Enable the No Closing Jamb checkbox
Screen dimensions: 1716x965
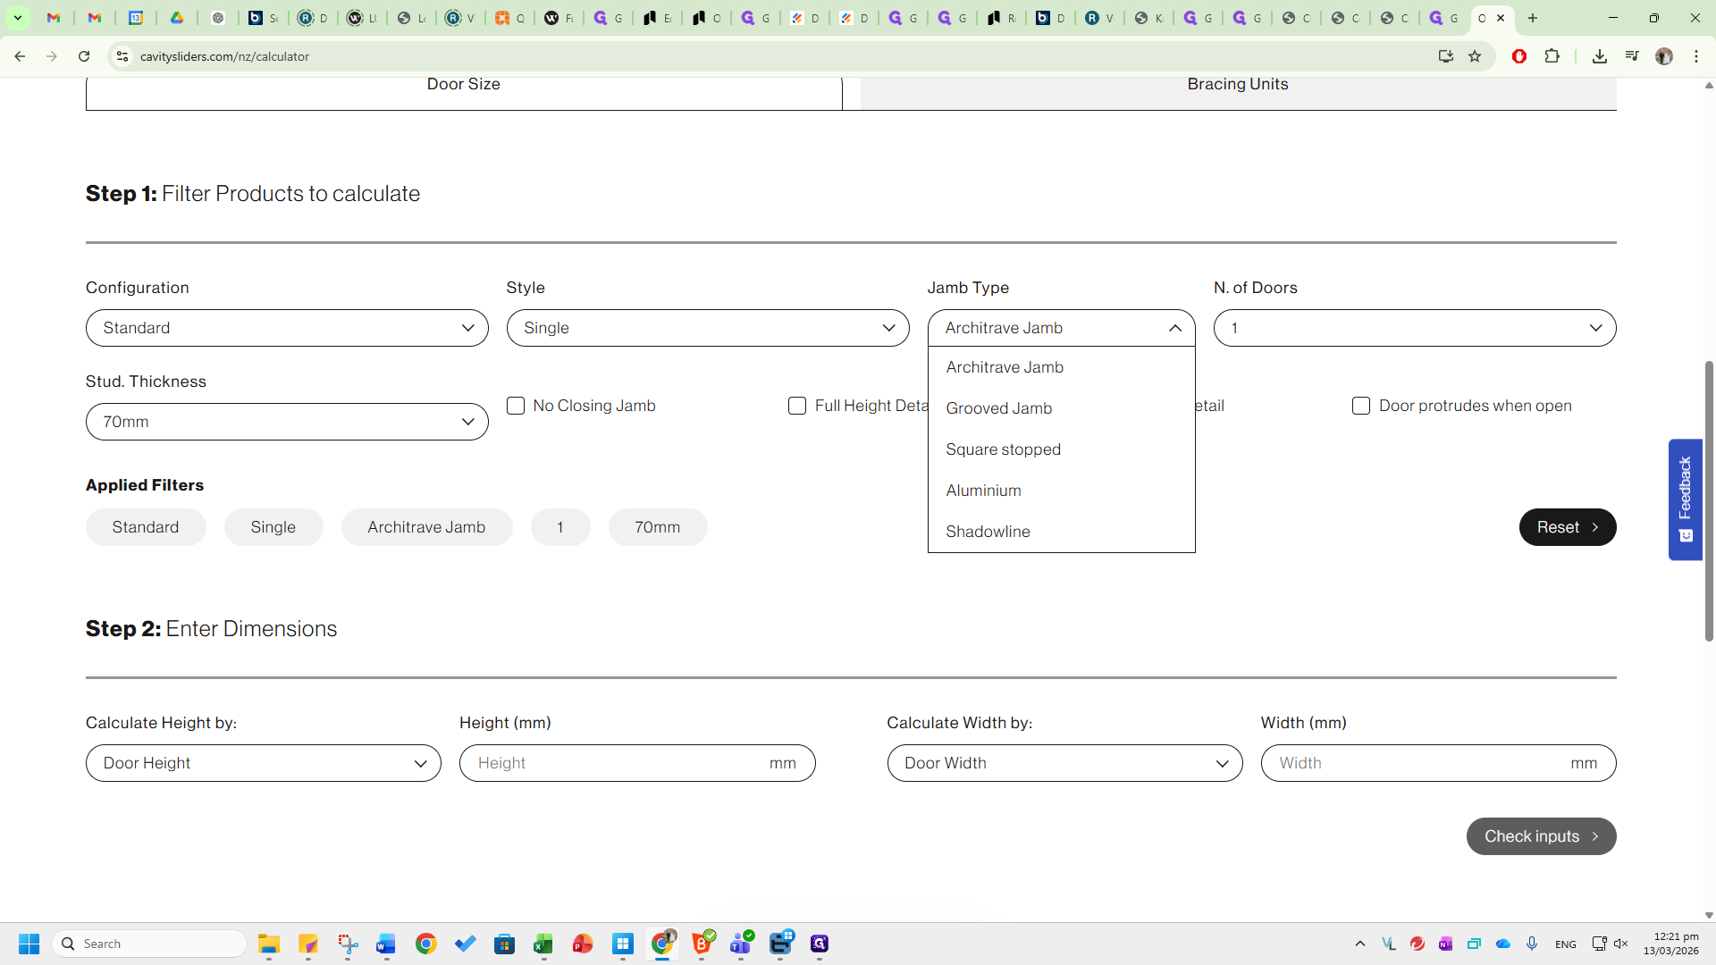[x=516, y=406]
